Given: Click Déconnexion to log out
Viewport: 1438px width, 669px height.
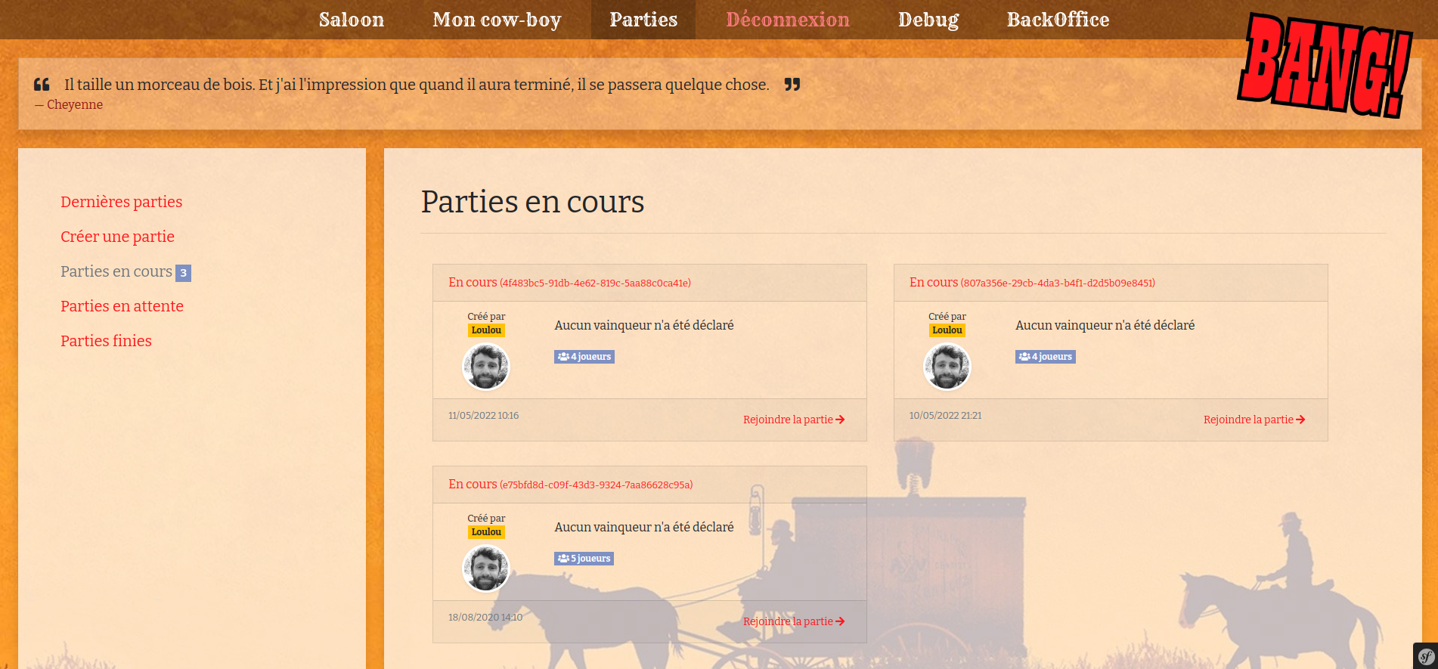Looking at the screenshot, I should [788, 20].
